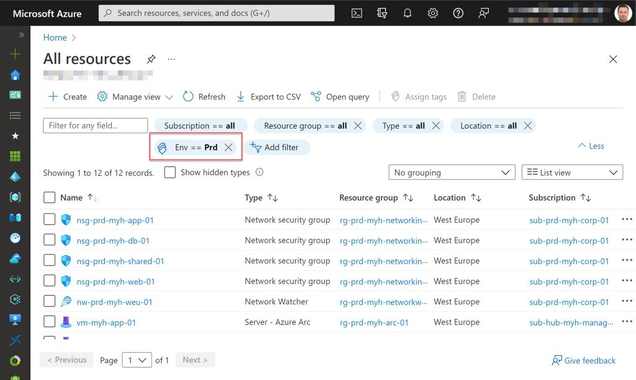Viewport: 636px width, 380px height.
Task: Open Cloud Shell from the top bar
Action: (x=357, y=13)
